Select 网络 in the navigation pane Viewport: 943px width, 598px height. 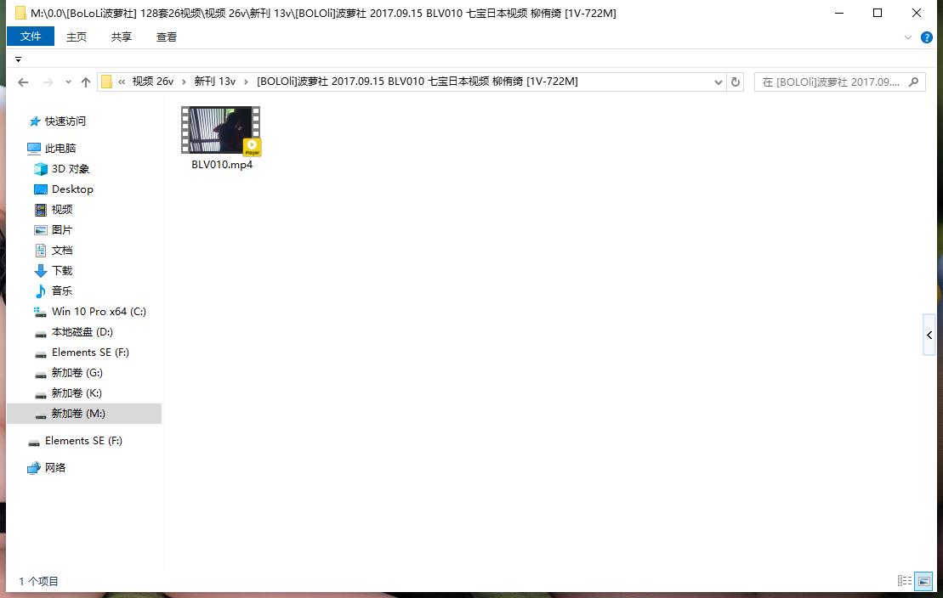[54, 468]
